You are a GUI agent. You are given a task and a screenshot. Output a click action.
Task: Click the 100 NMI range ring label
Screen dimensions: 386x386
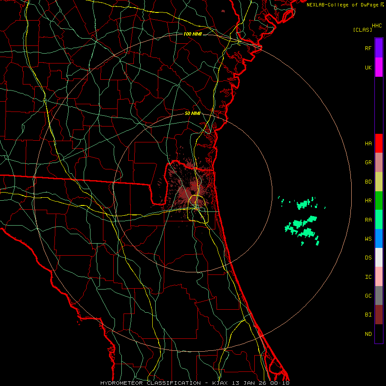click(193, 34)
